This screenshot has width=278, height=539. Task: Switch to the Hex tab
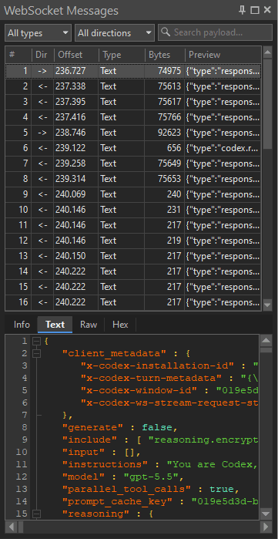[x=120, y=325]
